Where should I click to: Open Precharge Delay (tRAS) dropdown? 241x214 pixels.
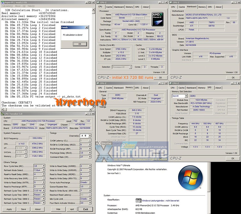point(90,153)
